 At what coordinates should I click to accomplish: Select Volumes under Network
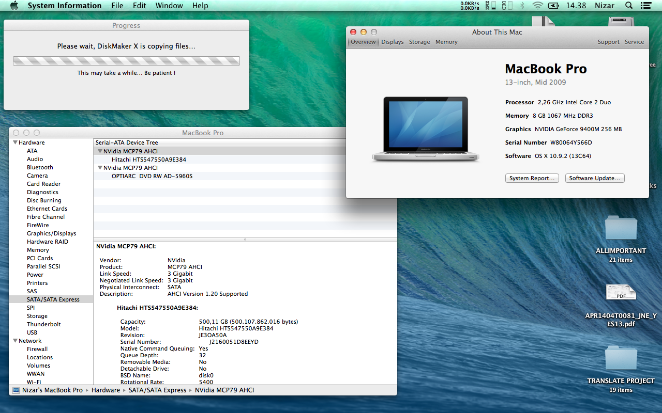(39, 366)
